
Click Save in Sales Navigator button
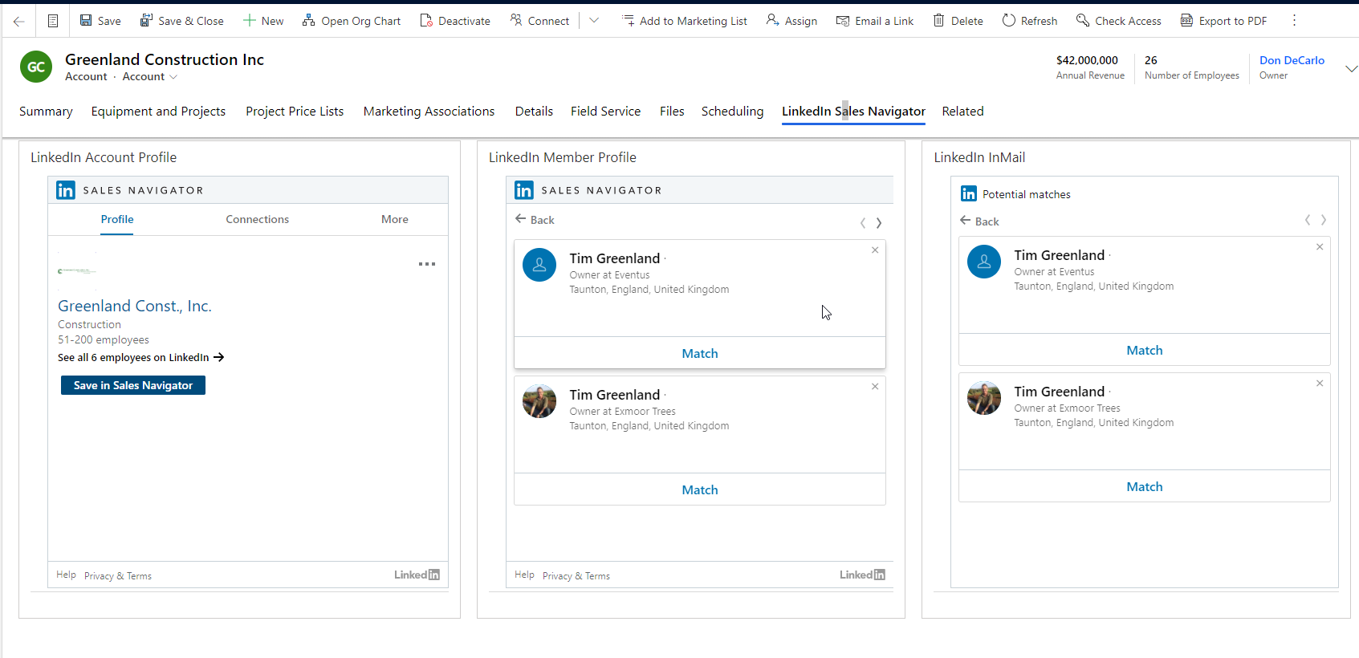[x=133, y=385]
